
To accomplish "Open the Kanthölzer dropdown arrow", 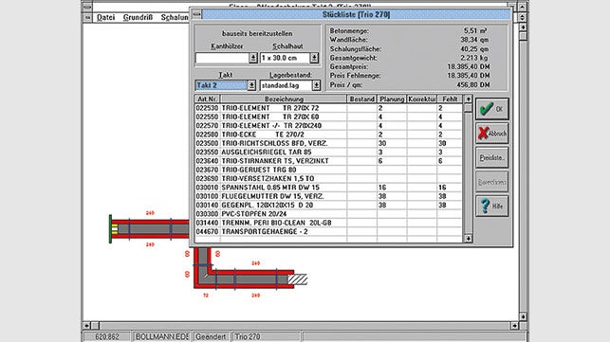I will [253, 58].
